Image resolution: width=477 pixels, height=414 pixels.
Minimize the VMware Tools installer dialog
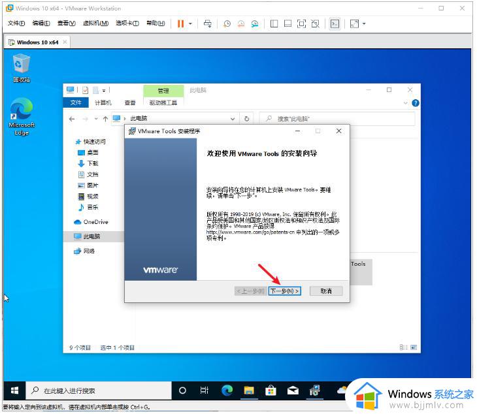(297, 131)
